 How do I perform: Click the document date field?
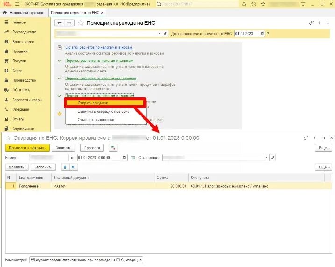(99, 158)
